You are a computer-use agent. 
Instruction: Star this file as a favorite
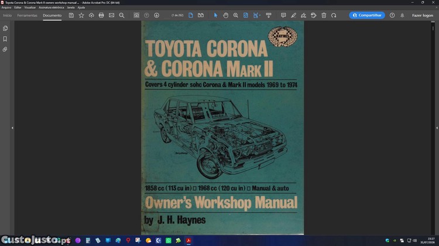click(x=81, y=15)
